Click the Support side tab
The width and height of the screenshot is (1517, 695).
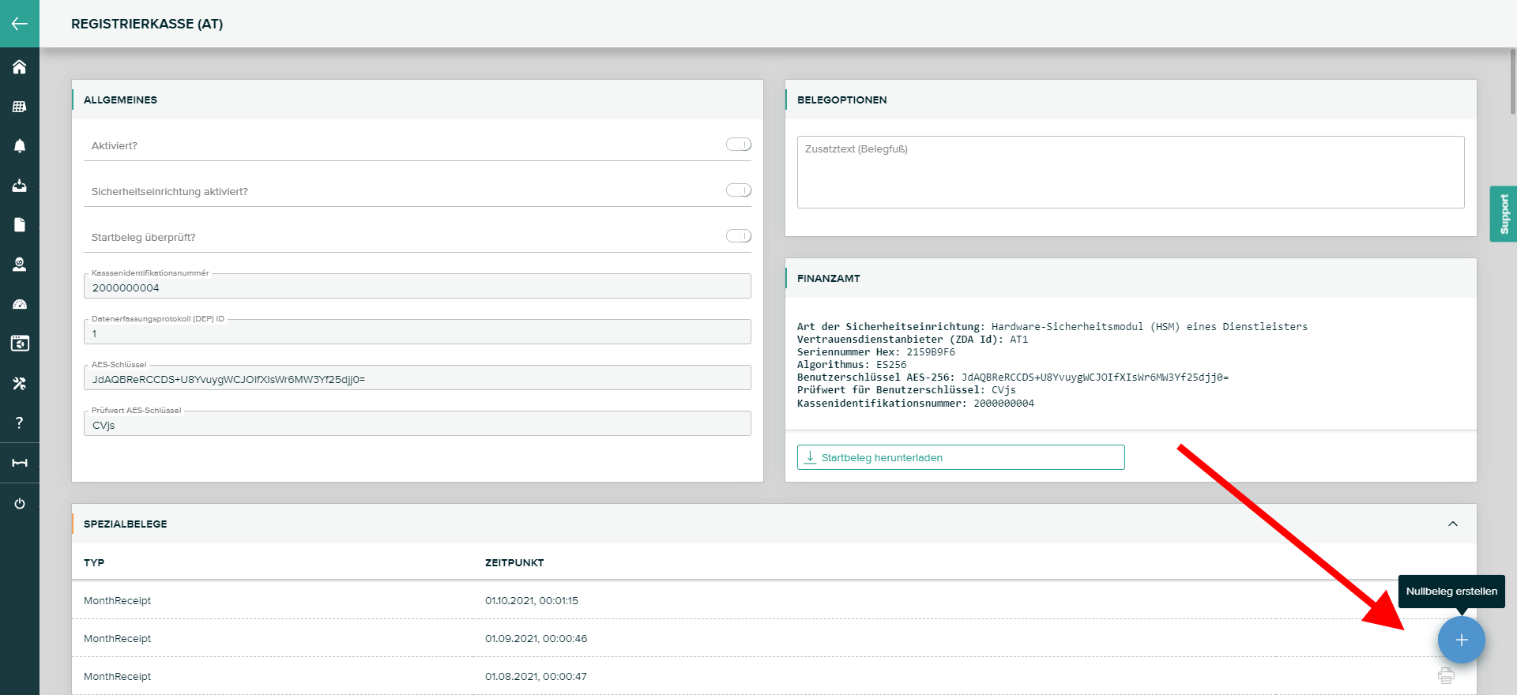1503,214
